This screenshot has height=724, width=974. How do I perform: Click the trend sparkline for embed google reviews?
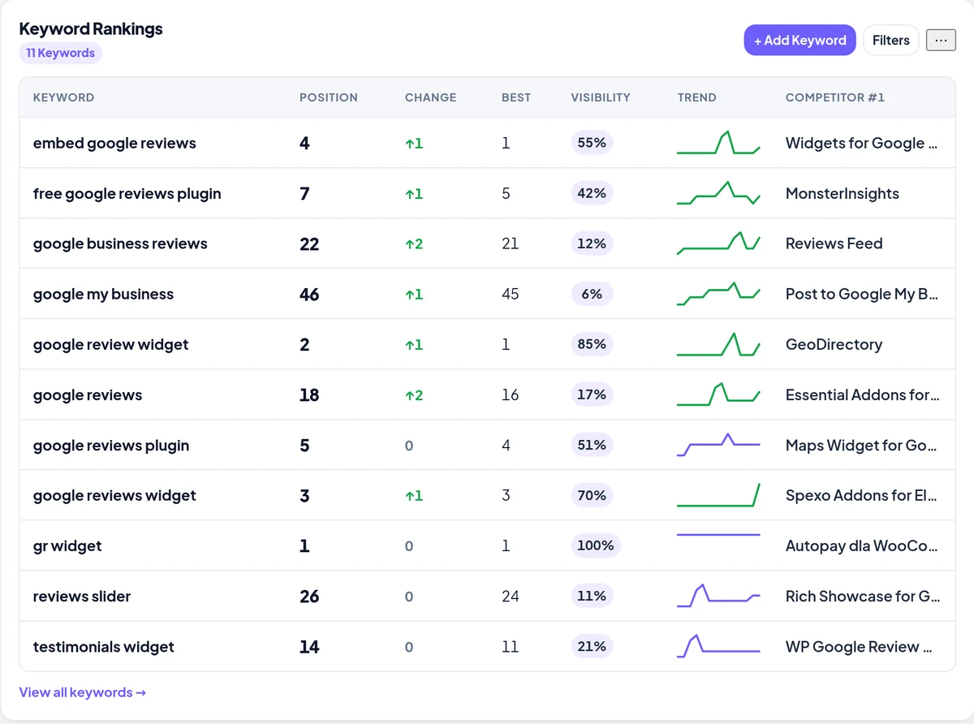[718, 143]
